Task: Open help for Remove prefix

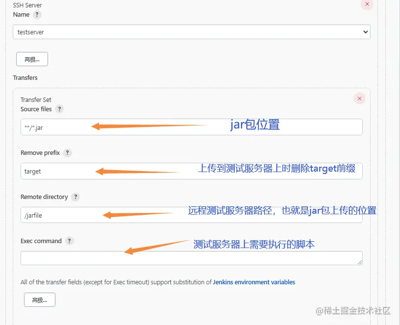Action: tap(67, 153)
